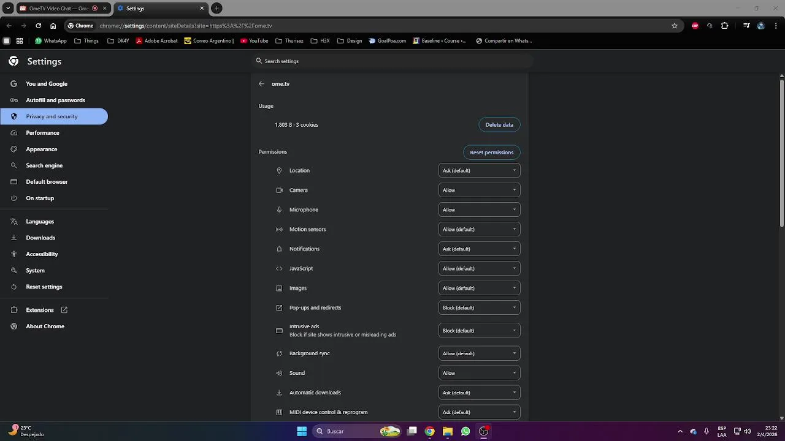This screenshot has height=441, width=785.
Task: Click the vertical page scrollbar
Action: tap(782, 154)
